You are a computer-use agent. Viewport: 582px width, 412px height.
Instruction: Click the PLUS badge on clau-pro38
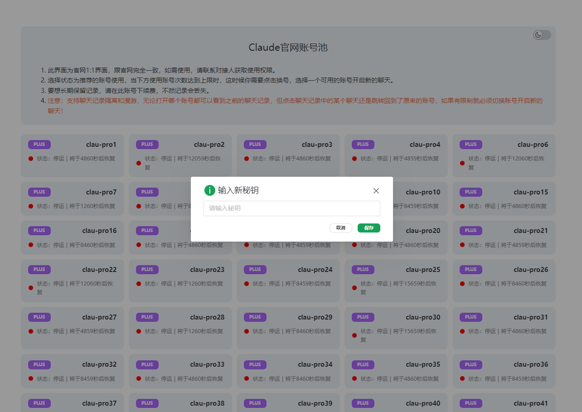tap(147, 403)
